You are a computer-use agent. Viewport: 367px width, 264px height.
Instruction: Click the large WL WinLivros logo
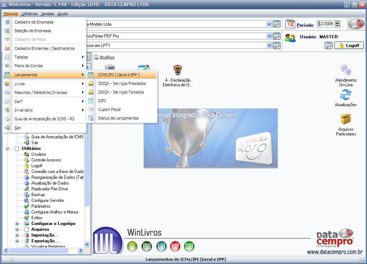[107, 240]
